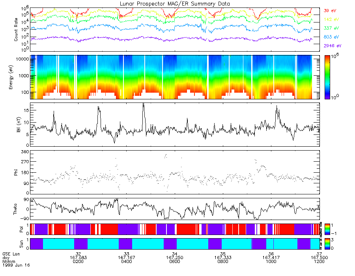
Task: Click the '167.250' day-of-year label
Action: click(175, 258)
